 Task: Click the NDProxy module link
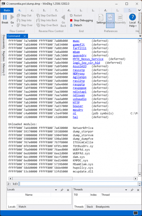click(79, 74)
